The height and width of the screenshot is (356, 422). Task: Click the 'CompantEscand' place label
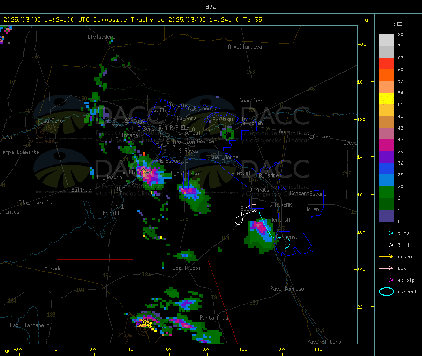tap(308, 193)
